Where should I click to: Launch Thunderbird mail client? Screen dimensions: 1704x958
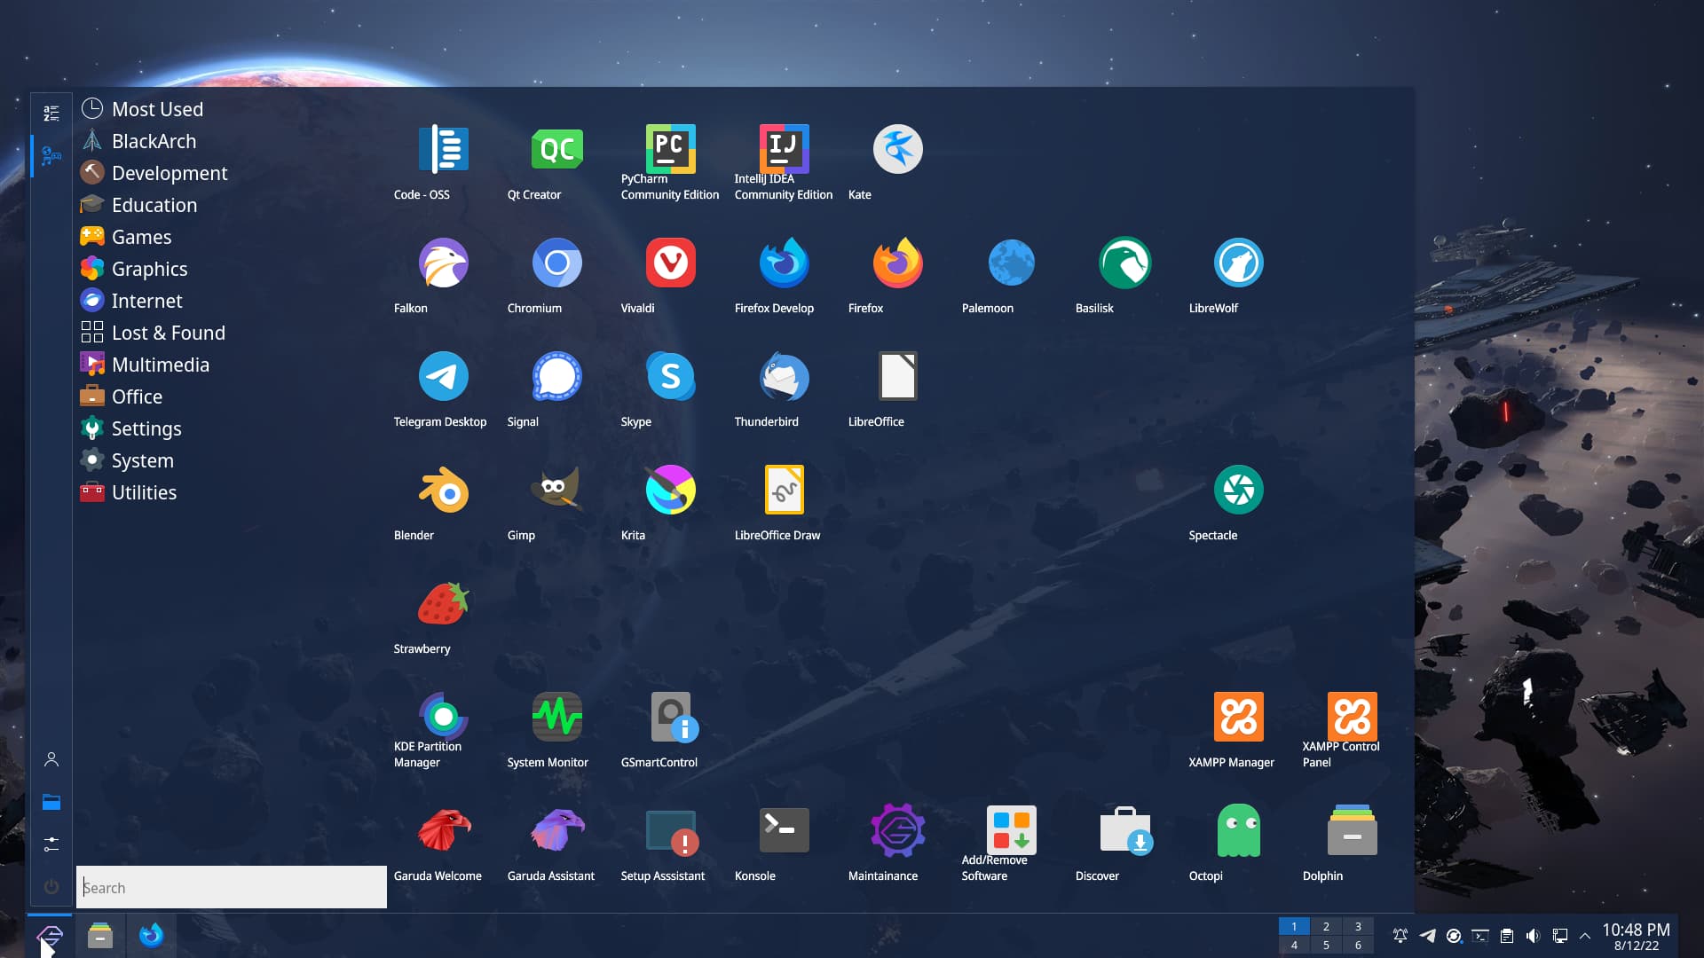click(x=784, y=376)
